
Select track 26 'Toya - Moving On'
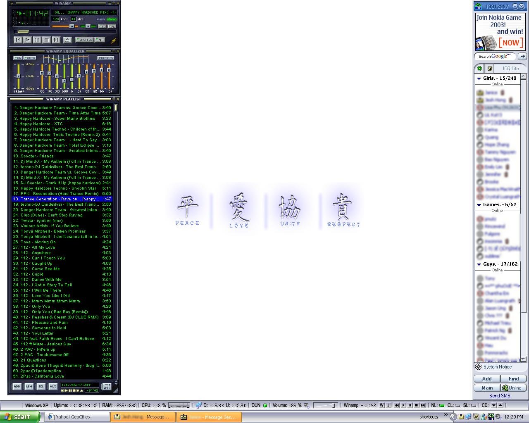[62, 242]
